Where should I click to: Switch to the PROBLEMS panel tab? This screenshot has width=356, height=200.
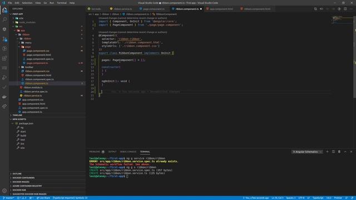(x=95, y=152)
